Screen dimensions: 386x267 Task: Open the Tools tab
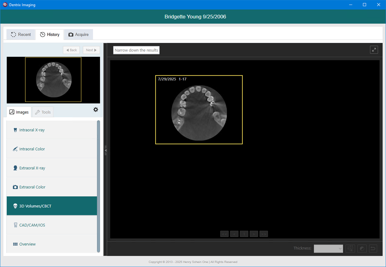point(43,112)
